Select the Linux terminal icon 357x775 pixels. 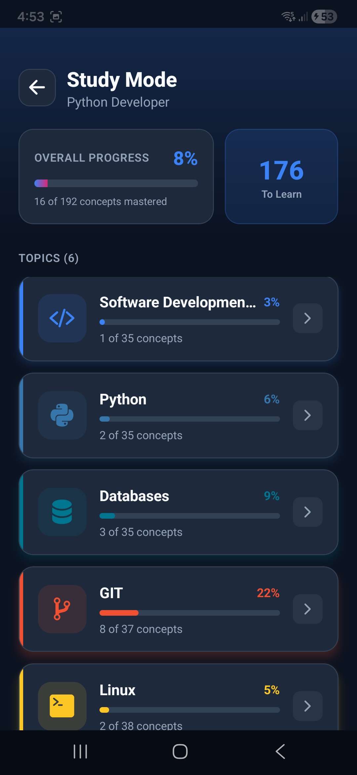click(62, 705)
